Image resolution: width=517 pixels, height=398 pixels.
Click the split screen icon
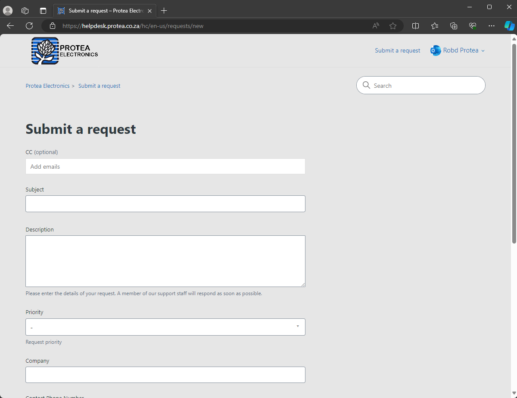[415, 26]
